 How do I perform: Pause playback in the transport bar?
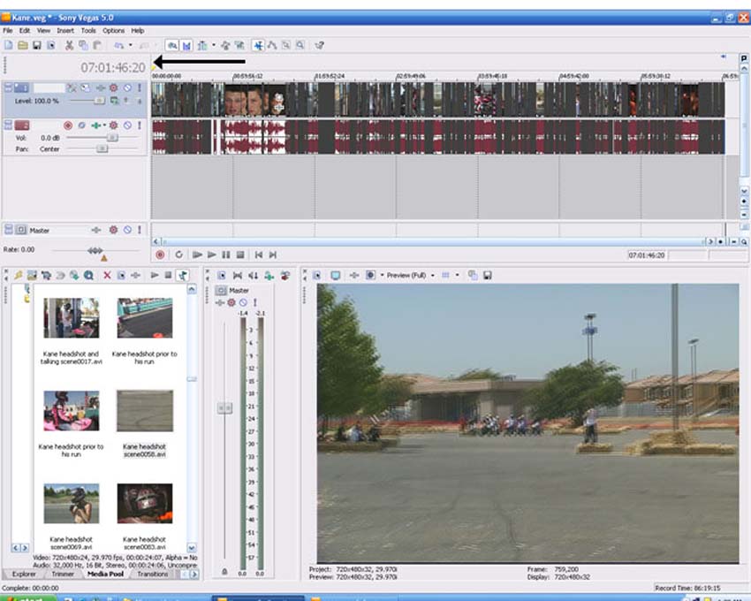pyautogui.click(x=226, y=255)
